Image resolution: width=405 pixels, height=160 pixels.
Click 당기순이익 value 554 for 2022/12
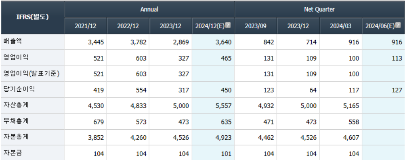142,90
